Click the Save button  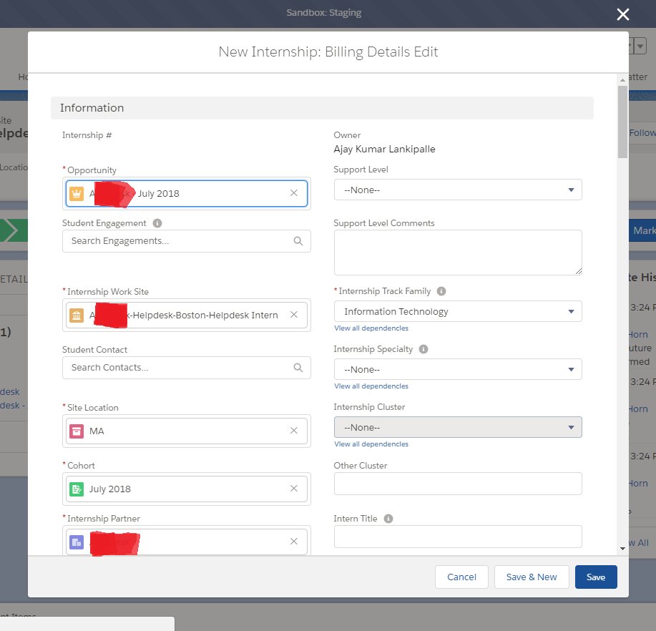(596, 577)
